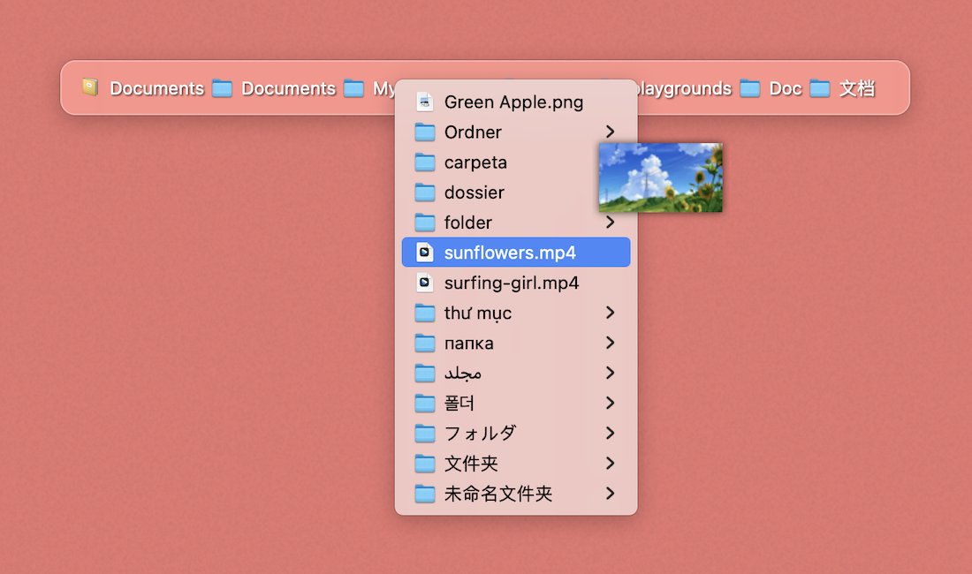
Task: Click the Green Apple.png file icon
Action: 425,102
